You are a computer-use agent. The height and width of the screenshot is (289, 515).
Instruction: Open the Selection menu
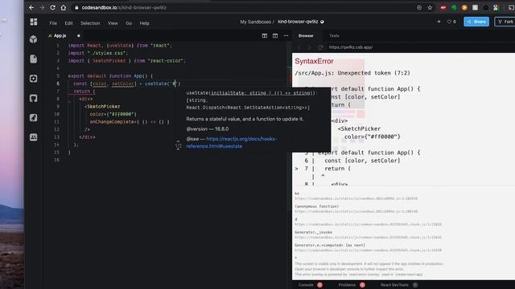tap(90, 23)
